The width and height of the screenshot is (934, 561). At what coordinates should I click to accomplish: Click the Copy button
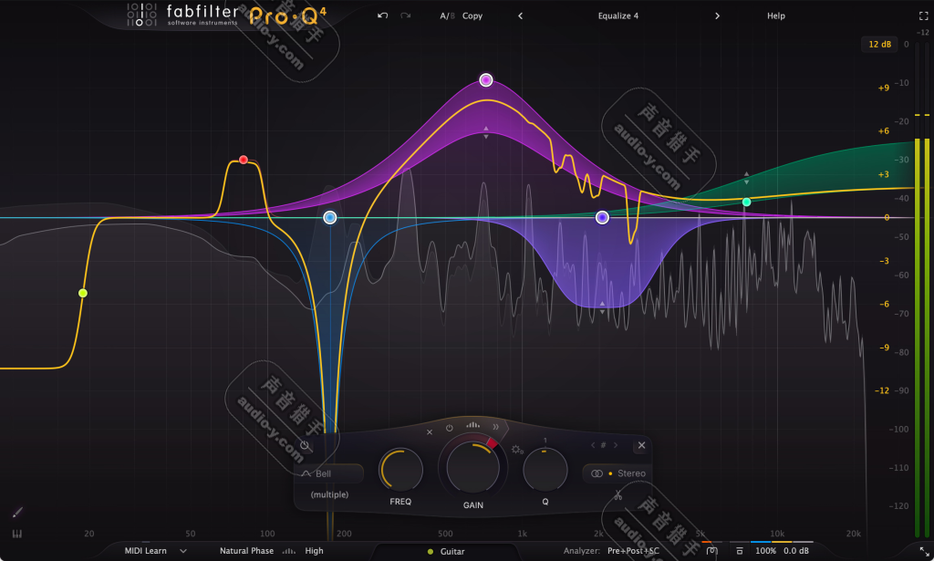(x=472, y=16)
